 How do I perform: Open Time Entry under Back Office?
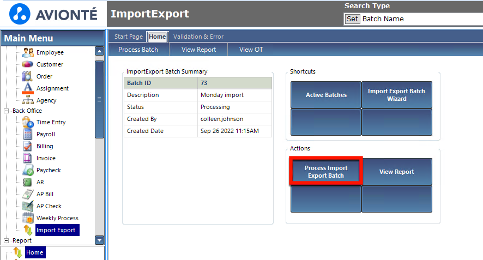pos(51,122)
